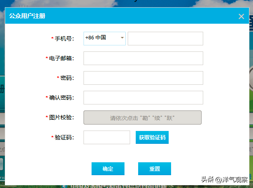Focus the 确认密码 input field
The height and width of the screenshot is (188, 253).
click(x=143, y=98)
